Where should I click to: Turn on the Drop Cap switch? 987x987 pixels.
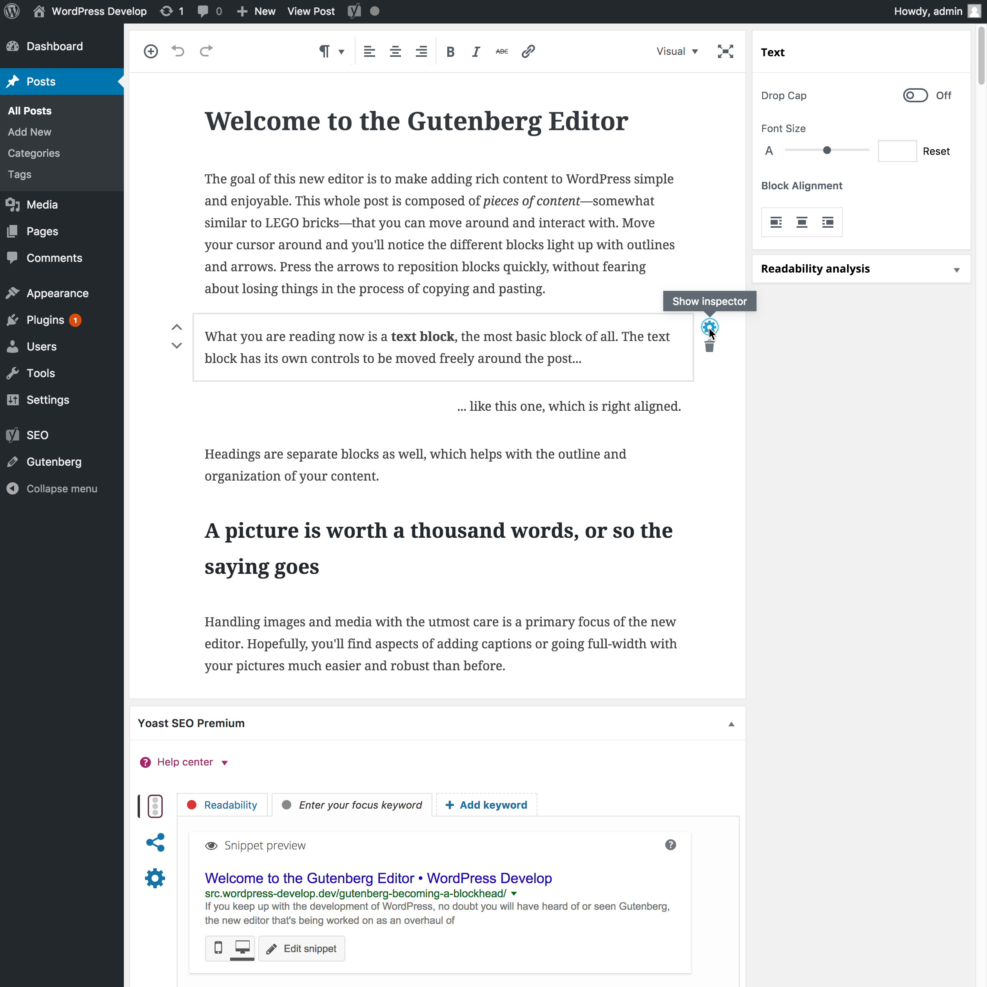(915, 96)
